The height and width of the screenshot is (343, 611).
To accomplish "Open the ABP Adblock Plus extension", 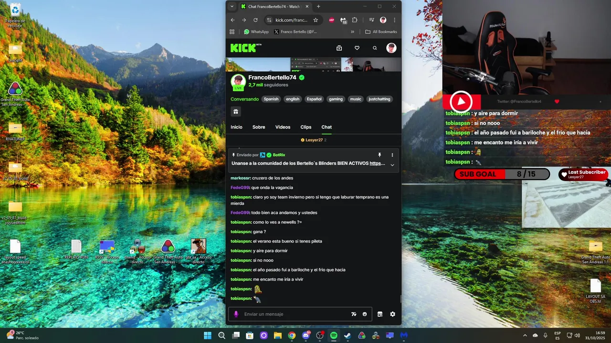I will point(331,20).
